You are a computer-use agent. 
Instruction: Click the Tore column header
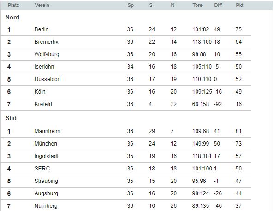197,5
